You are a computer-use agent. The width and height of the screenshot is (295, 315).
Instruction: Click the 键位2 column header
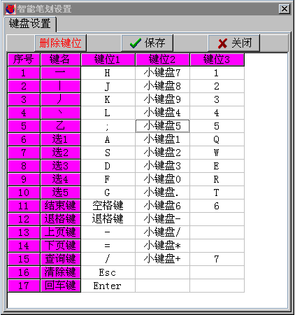pos(162,59)
